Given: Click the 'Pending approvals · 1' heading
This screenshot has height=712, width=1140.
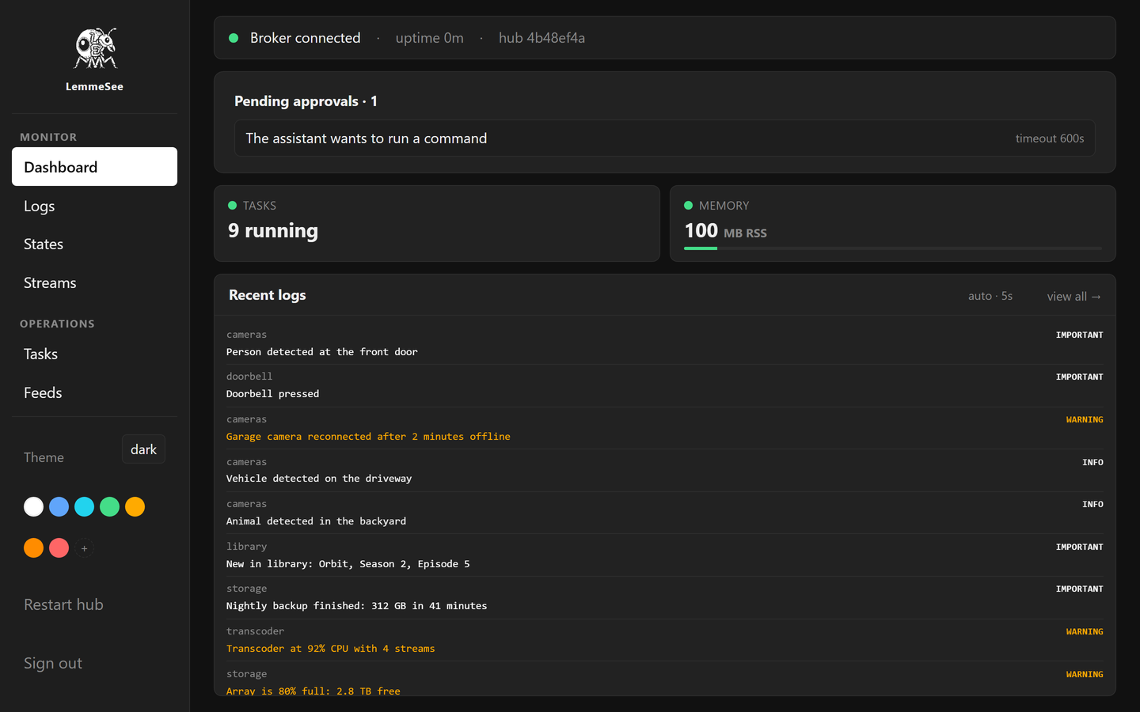Looking at the screenshot, I should click(x=306, y=101).
